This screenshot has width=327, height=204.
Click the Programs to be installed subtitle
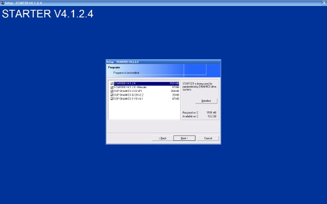pyautogui.click(x=126, y=73)
